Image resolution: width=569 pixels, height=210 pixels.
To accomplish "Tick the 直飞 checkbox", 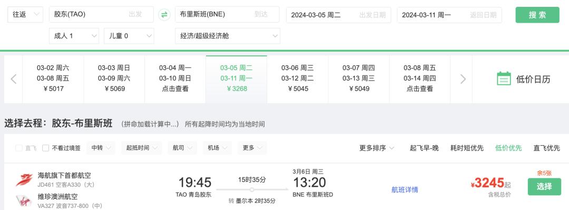I will click(x=19, y=148).
